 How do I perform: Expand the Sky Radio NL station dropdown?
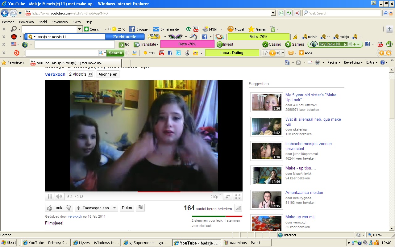(346, 44)
